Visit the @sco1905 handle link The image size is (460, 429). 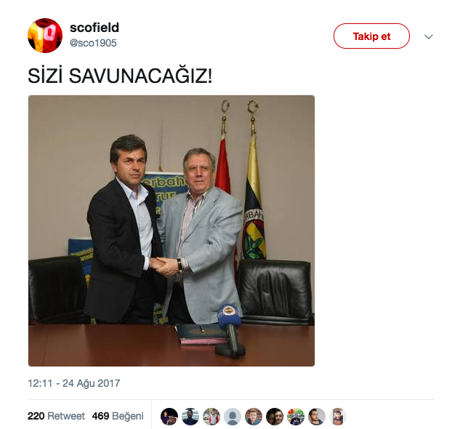93,43
